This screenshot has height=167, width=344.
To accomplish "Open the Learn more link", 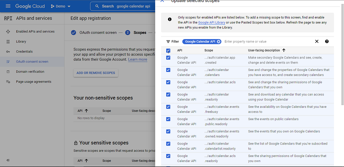I will click(x=137, y=60).
